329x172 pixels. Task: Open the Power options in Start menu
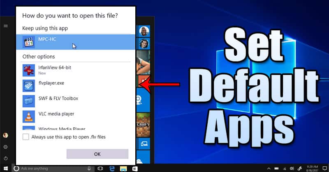point(6,158)
